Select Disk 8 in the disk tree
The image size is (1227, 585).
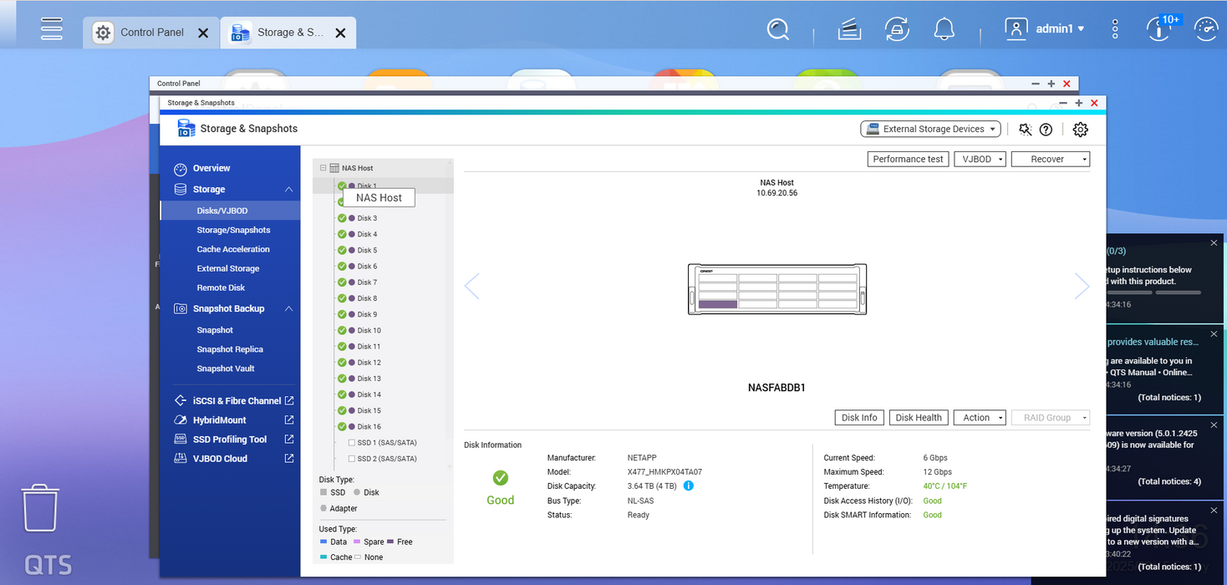click(367, 298)
